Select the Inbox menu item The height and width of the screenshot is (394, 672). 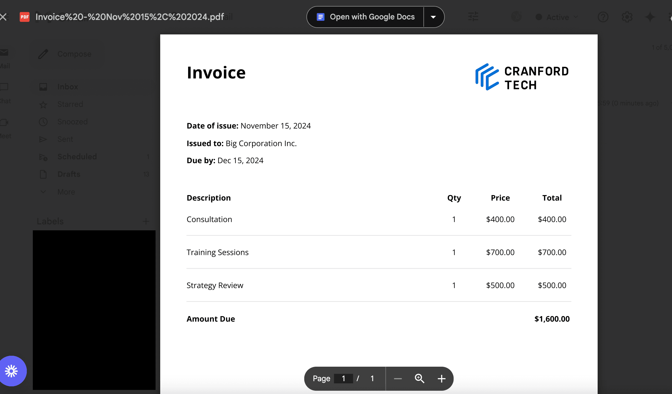point(67,87)
